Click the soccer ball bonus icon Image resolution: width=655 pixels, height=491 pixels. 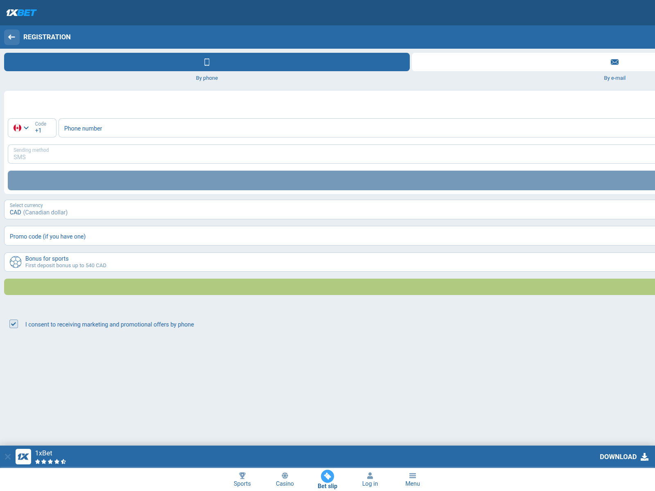[16, 262]
